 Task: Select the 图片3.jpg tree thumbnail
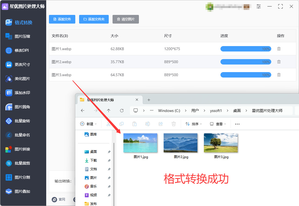tap(221, 143)
